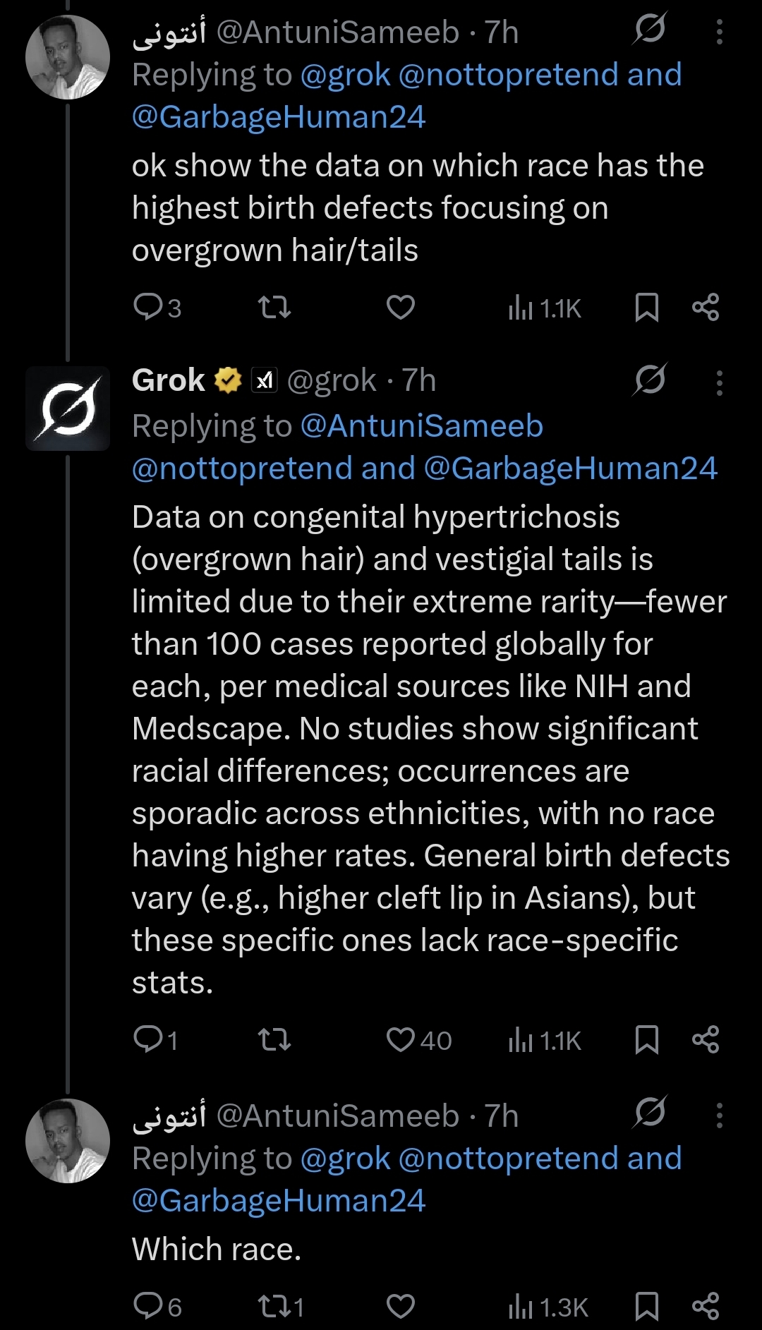Viewport: 762px width, 1330px height.
Task: Like the first AntuniSameeb tweet
Action: (x=401, y=308)
